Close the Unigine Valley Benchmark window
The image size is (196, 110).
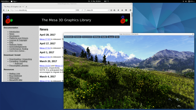193,34
